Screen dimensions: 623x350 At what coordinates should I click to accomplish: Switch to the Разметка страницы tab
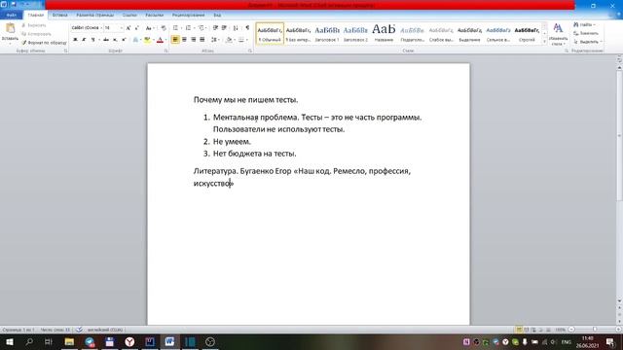[x=95, y=16]
